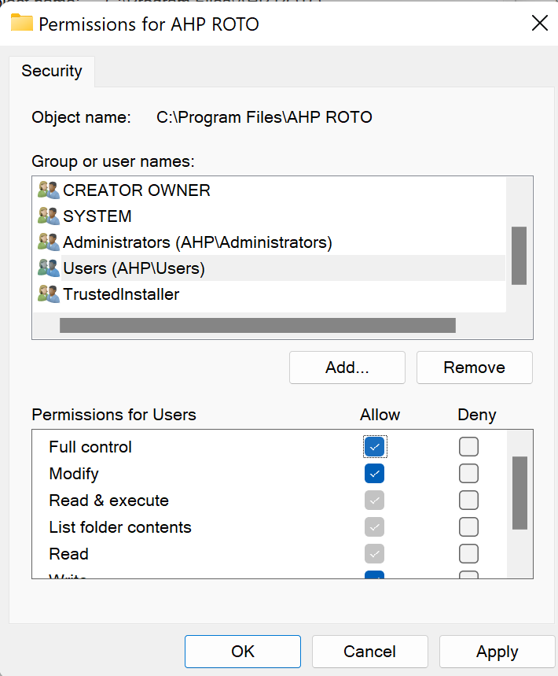This screenshot has height=676, width=558.
Task: Click the folder icon in title bar
Action: coord(22,22)
